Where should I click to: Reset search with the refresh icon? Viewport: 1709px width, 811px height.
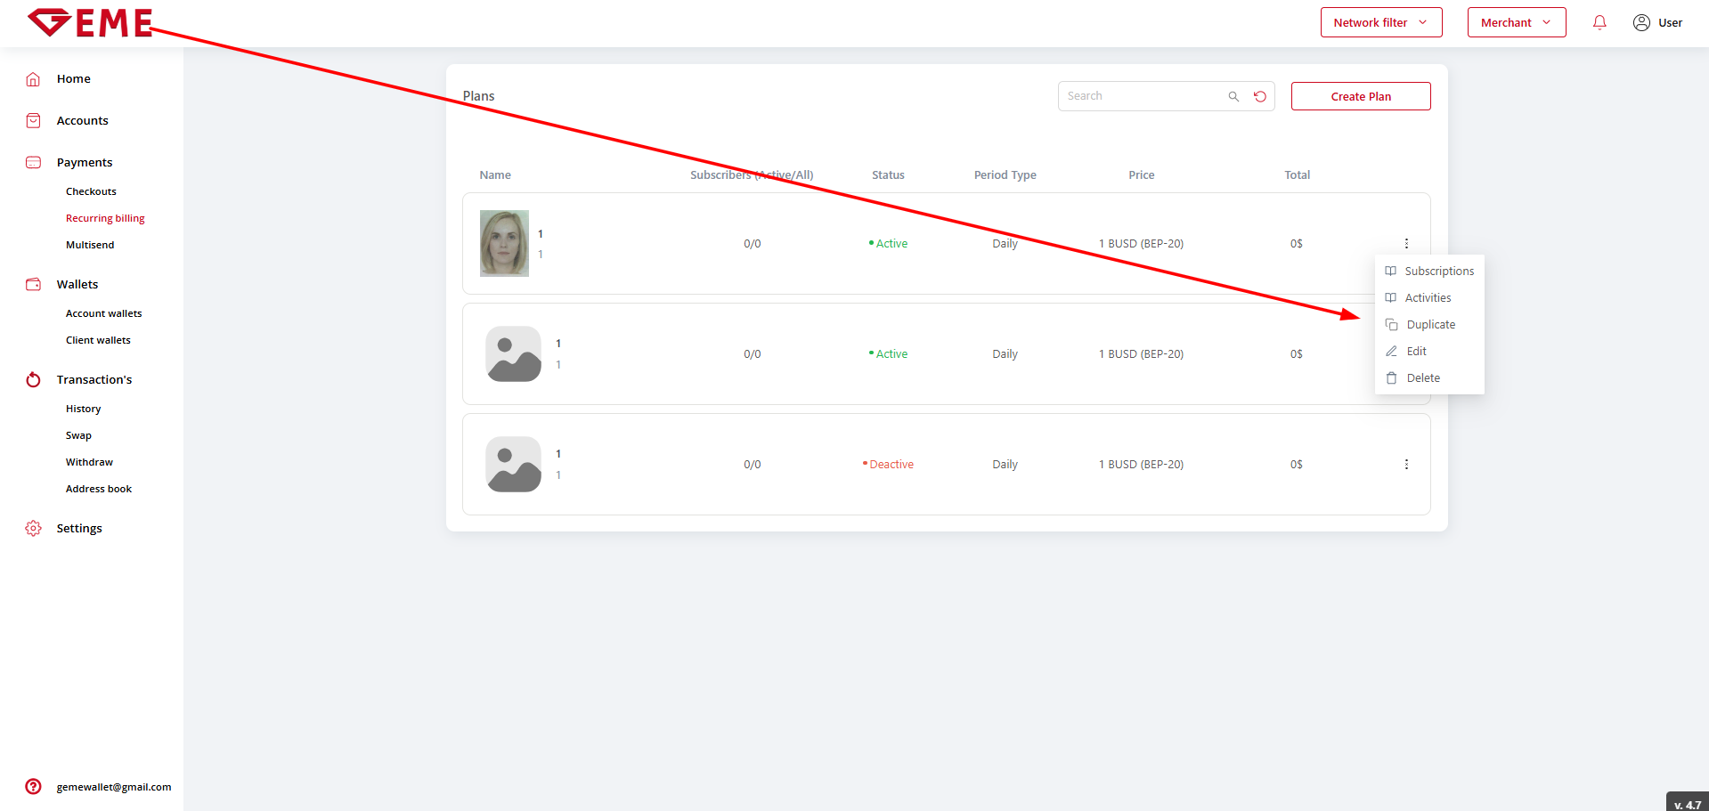(1260, 96)
